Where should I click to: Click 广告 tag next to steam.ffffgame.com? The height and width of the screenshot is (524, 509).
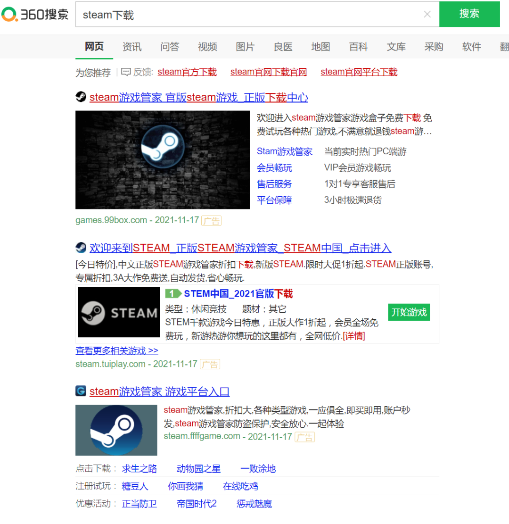click(x=304, y=437)
